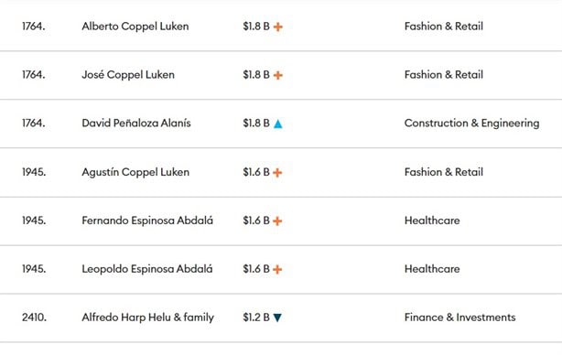The height and width of the screenshot is (355, 562).
Task: Click the orange plus icon beside Alberto Coppel Luken
Action: coord(277,27)
